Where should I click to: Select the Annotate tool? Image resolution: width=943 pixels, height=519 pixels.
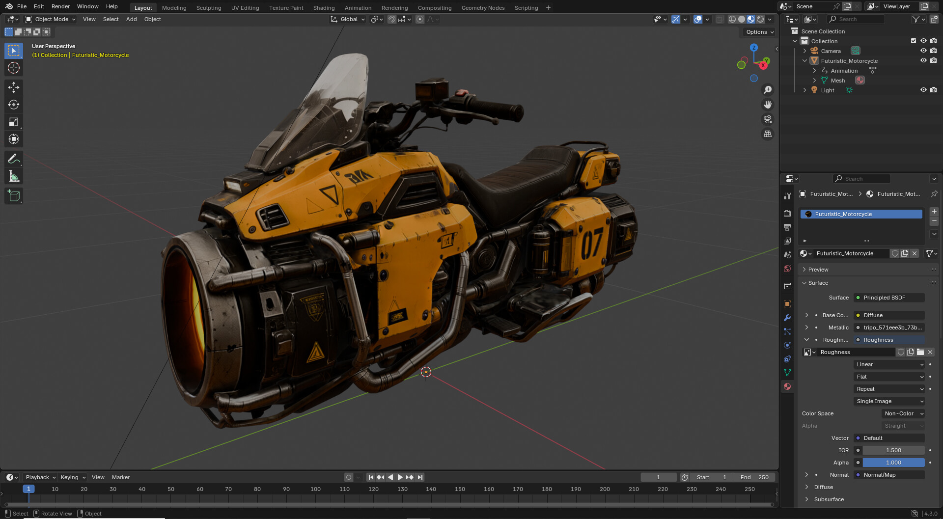14,159
